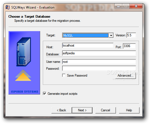The image size is (150, 124).
Task: Click the server tower wizard image
Action: (24, 52)
